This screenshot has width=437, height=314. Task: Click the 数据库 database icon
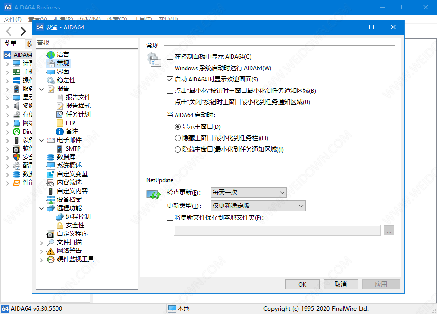51,157
